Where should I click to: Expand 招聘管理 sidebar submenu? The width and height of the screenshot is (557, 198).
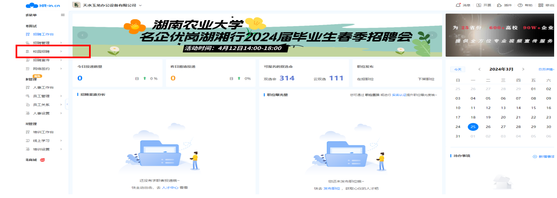tap(61, 43)
